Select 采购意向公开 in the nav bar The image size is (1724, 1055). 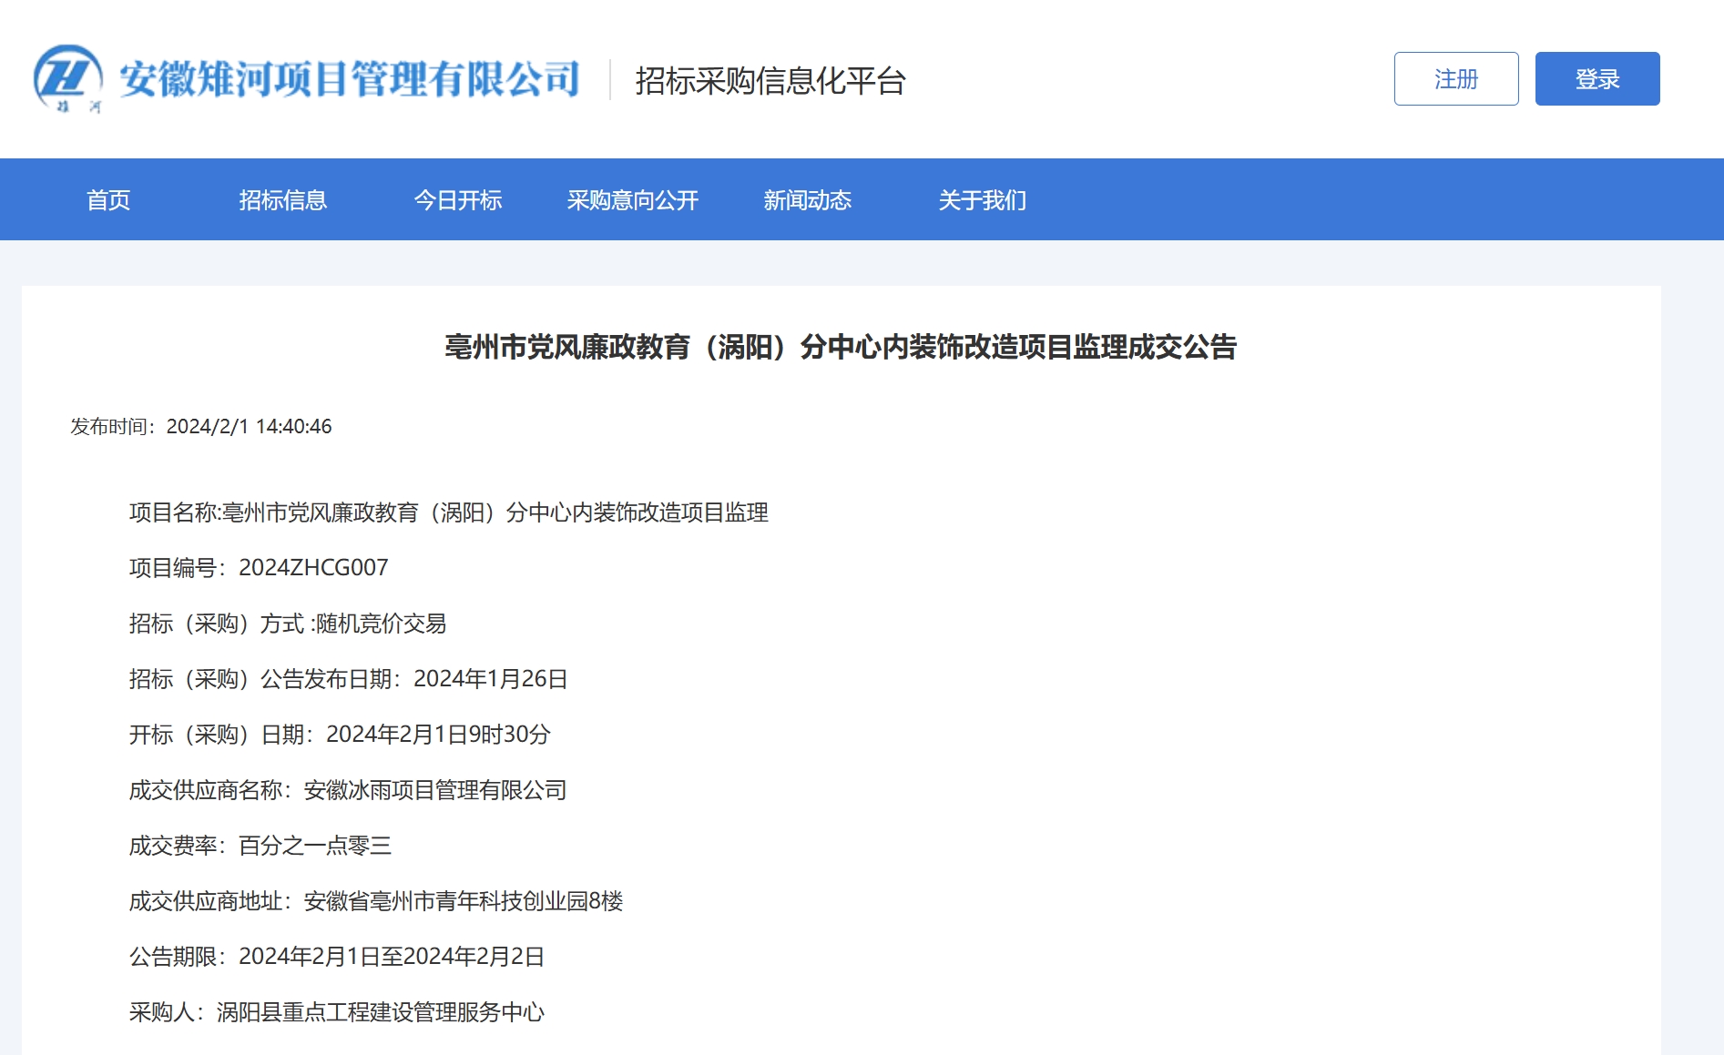pyautogui.click(x=633, y=200)
